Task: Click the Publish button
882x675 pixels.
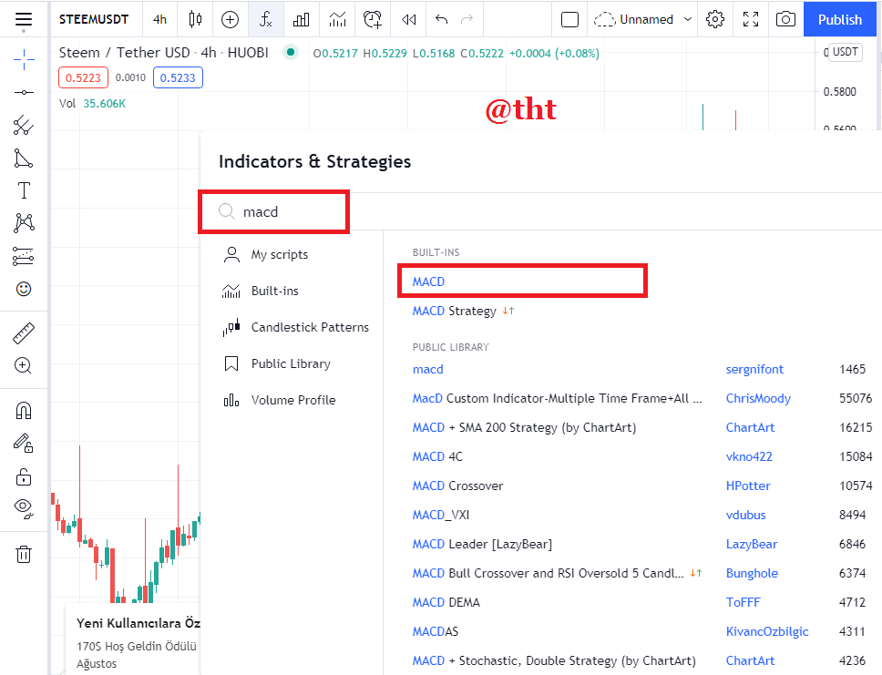Action: 840,20
